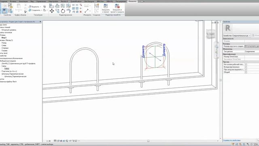Open the Вид ribbon tab
The image size is (259, 146).
click(32, 1)
